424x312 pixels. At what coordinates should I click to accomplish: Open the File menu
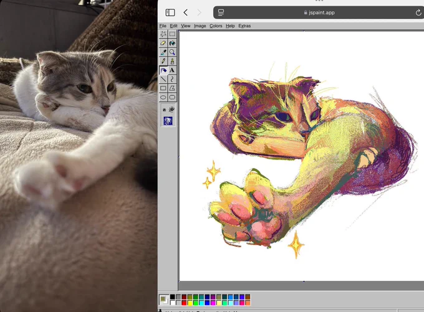[163, 26]
